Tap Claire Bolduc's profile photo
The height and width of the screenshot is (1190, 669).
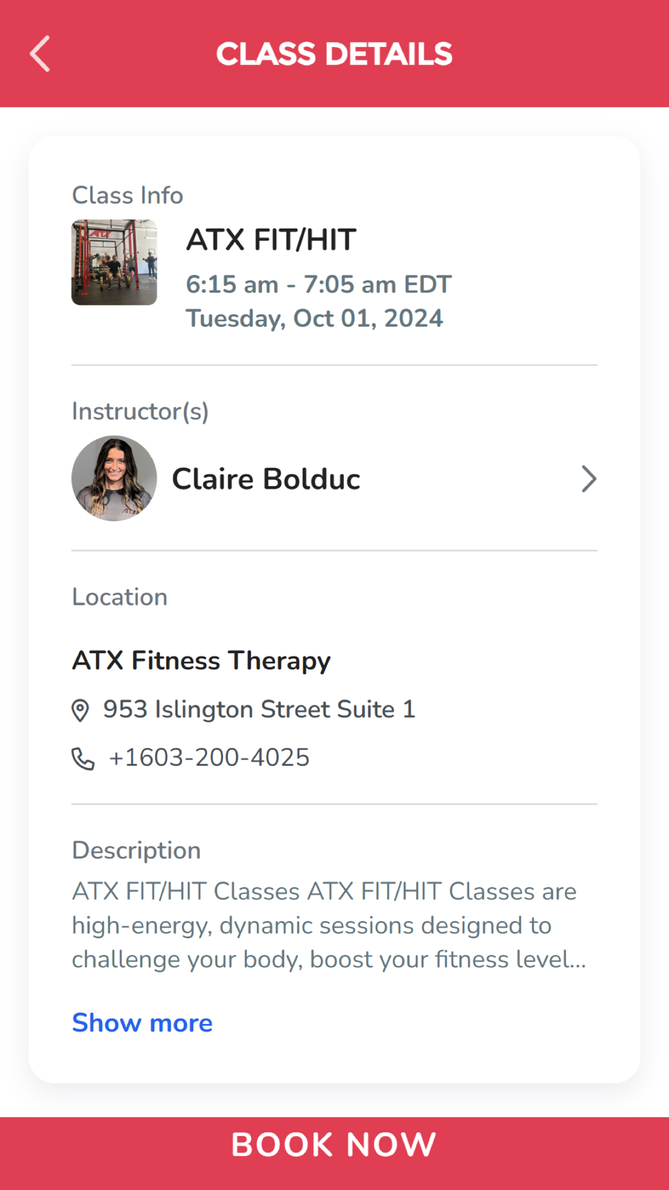point(114,479)
